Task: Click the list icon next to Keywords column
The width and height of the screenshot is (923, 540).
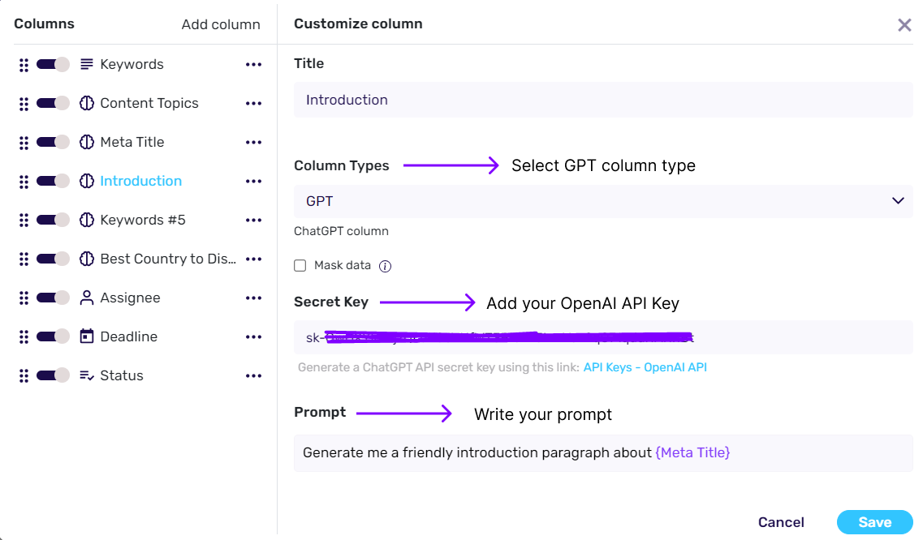Action: [x=86, y=64]
